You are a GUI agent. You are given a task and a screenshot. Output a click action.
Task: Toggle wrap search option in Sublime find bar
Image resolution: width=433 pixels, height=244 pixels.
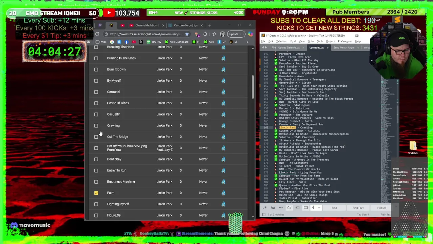[x=289, y=208]
